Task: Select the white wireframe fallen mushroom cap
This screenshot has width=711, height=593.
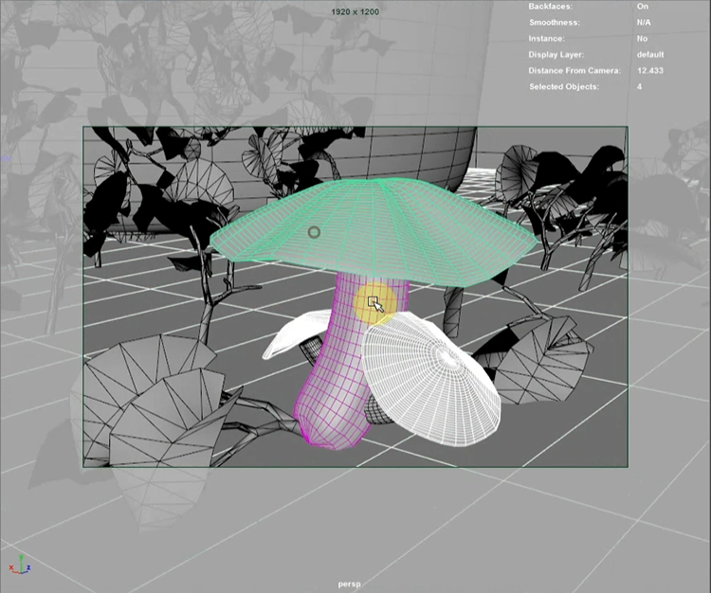Action: coord(430,378)
